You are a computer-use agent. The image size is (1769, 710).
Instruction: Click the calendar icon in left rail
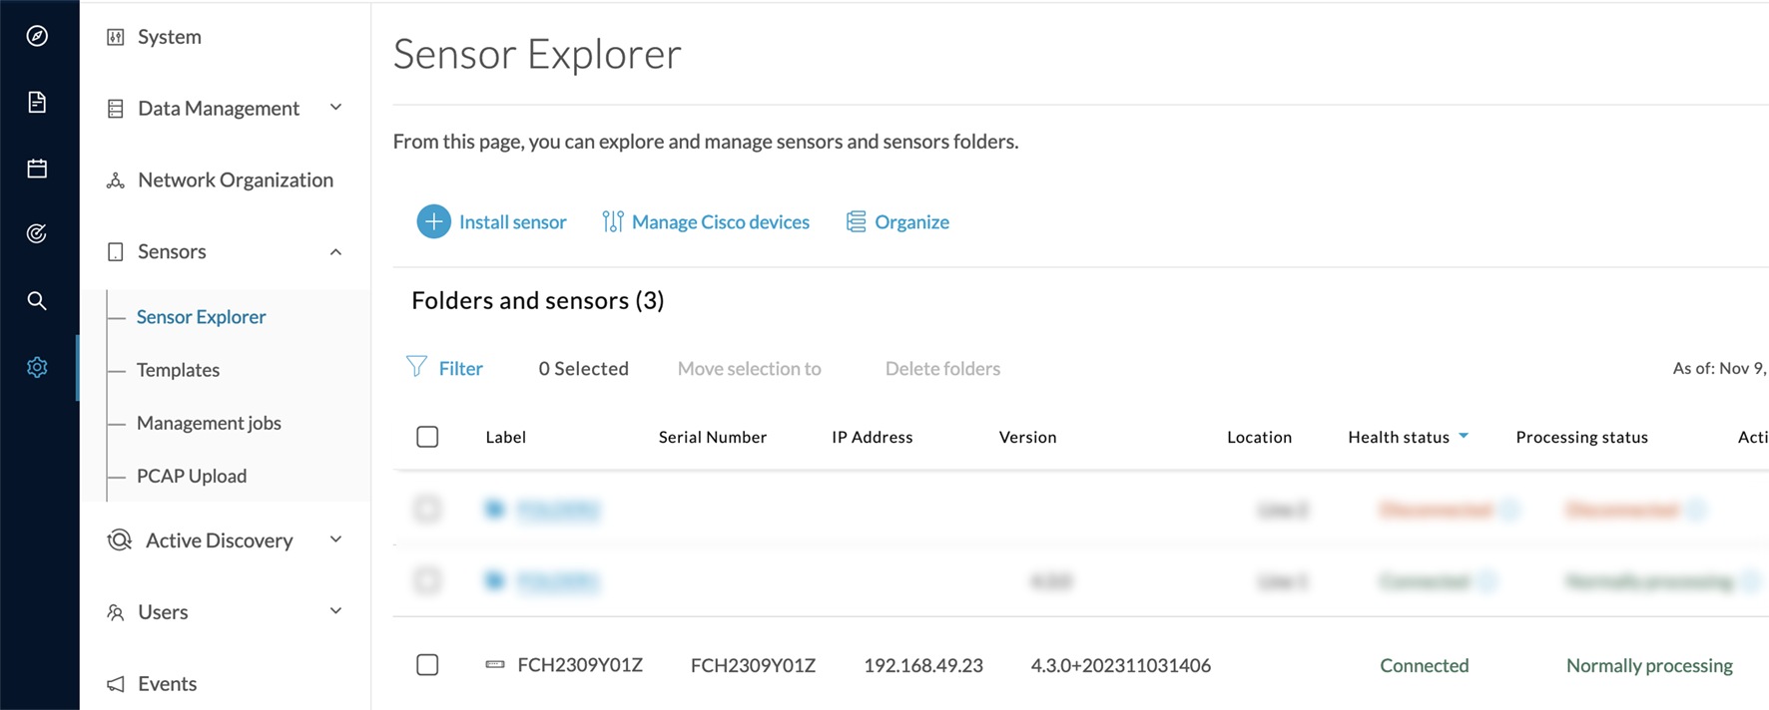[37, 169]
